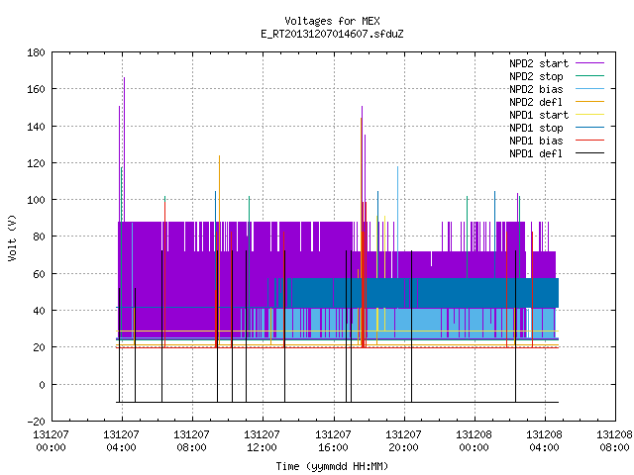634x475 pixels.
Task: Click the 'NPD1 bias' legend label
Action: (536, 141)
